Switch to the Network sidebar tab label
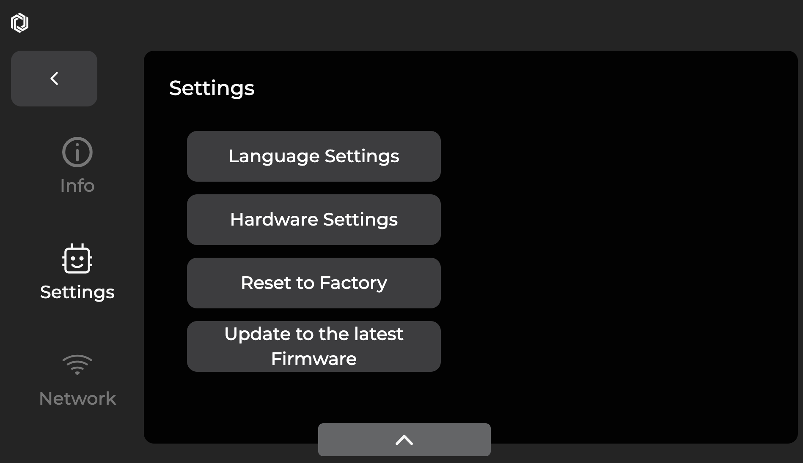 point(77,398)
